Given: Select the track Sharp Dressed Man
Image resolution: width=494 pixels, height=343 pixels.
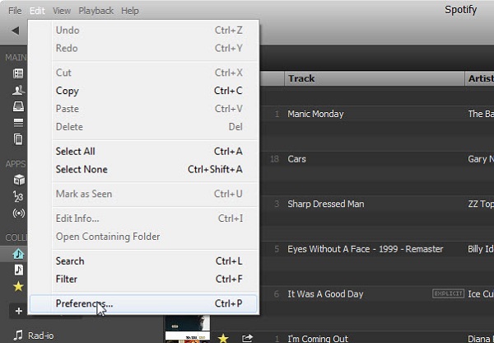Looking at the screenshot, I should (x=325, y=204).
